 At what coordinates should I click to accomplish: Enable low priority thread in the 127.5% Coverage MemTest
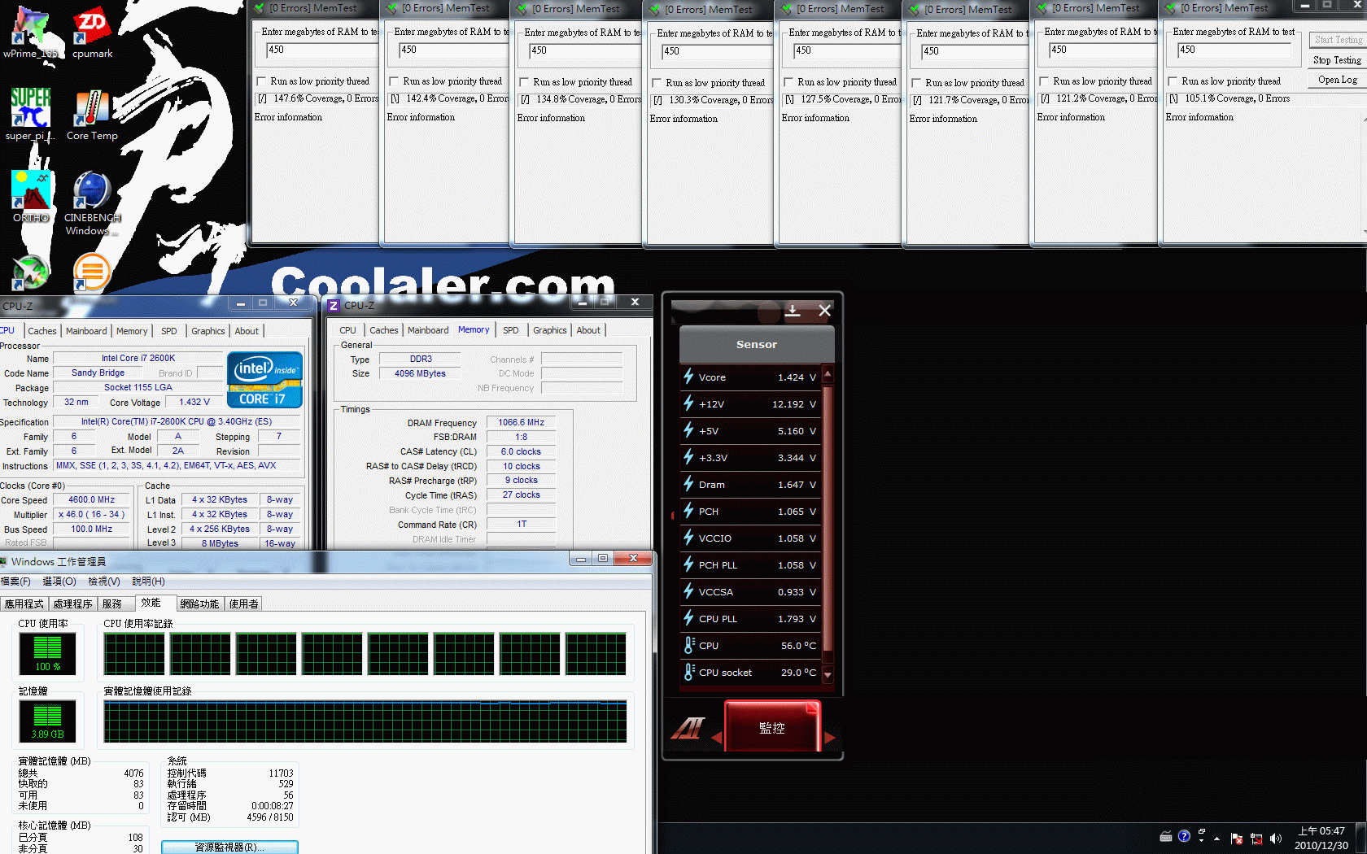789,82
